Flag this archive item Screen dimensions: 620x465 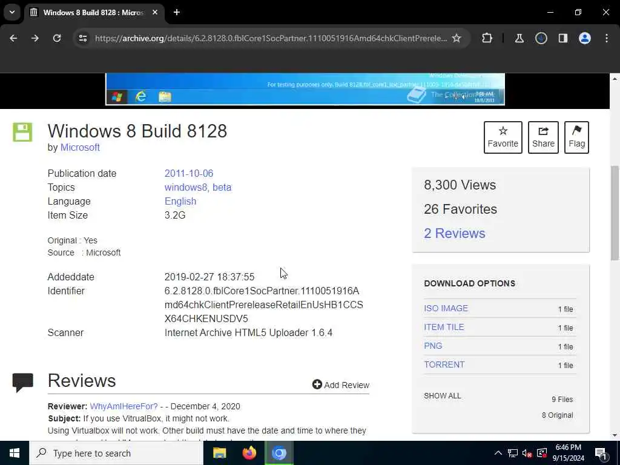click(577, 137)
